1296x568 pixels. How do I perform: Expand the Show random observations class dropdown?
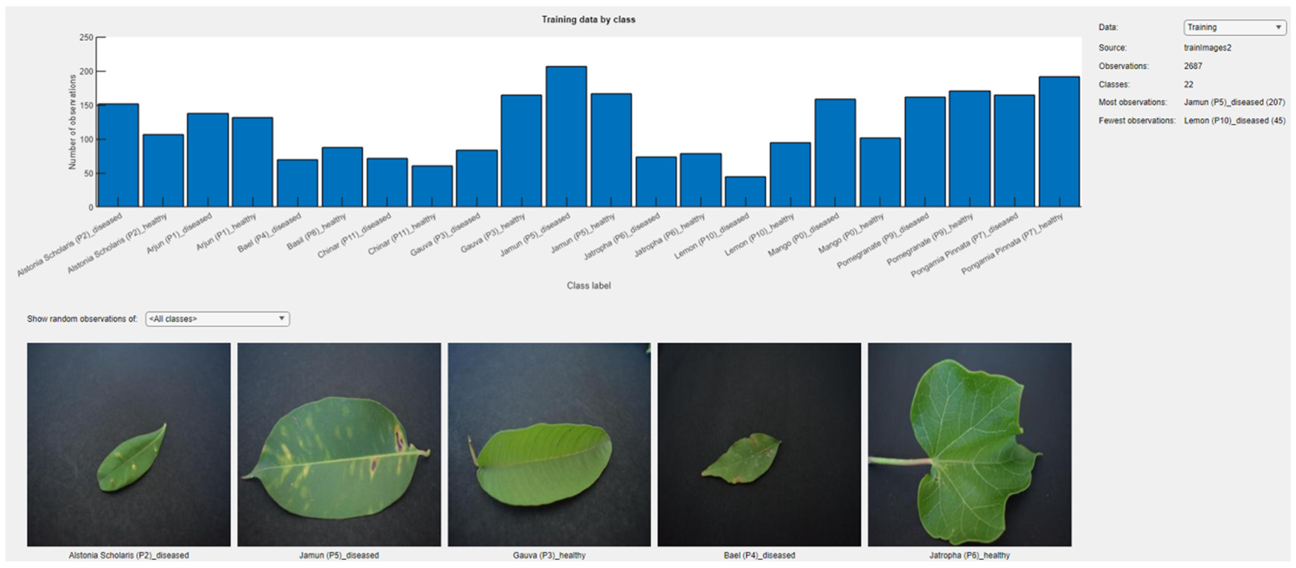click(217, 319)
